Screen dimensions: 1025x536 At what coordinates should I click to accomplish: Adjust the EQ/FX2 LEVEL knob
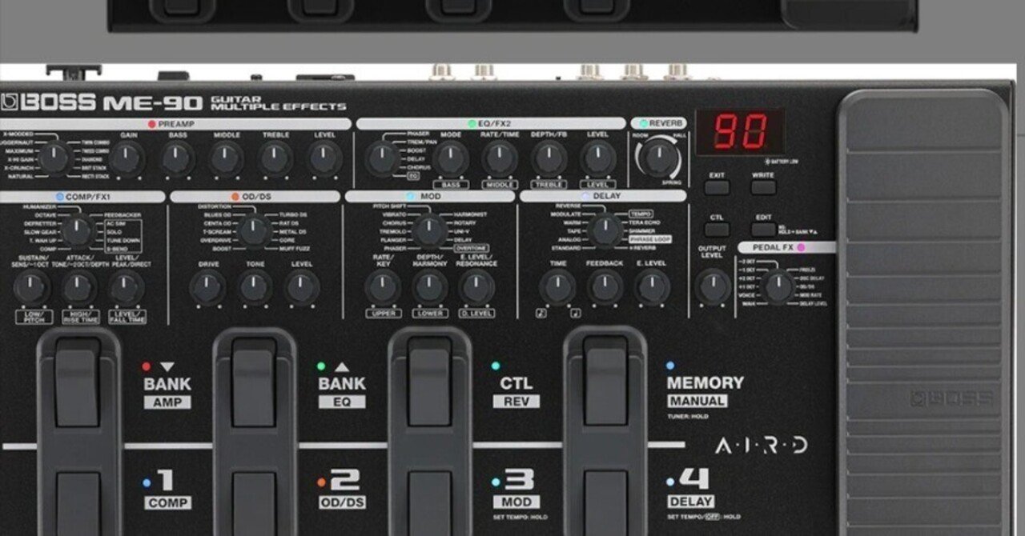click(598, 158)
